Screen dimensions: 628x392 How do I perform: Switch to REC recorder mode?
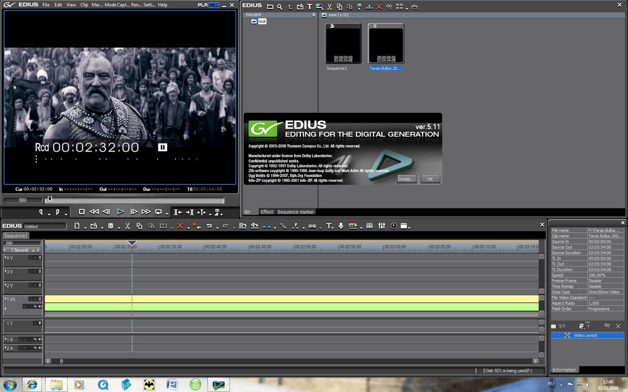[x=214, y=5]
